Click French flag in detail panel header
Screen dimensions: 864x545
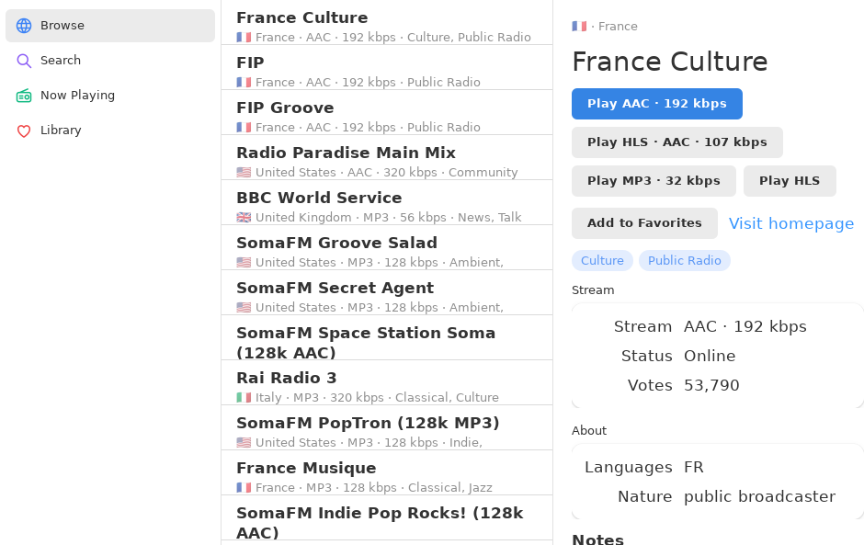click(x=579, y=27)
